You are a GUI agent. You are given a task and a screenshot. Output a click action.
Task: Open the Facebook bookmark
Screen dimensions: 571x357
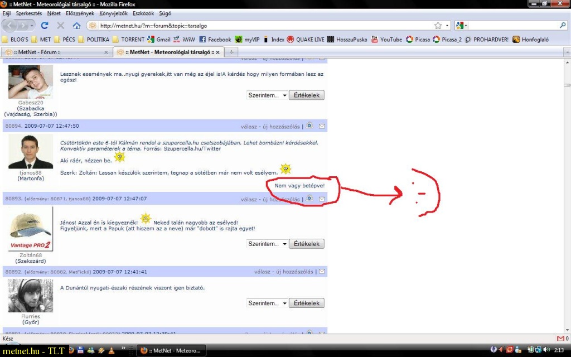pyautogui.click(x=215, y=40)
